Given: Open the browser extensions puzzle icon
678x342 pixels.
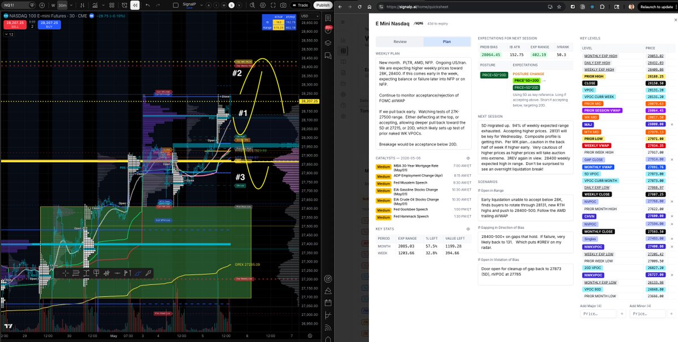Looking at the screenshot, I should click(x=602, y=6).
